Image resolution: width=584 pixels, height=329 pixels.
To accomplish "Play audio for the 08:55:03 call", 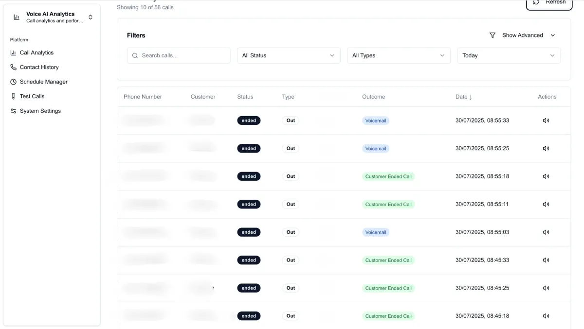I will [x=546, y=232].
